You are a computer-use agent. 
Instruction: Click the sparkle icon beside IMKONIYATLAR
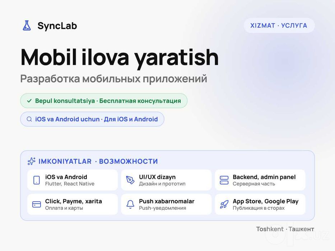click(x=31, y=161)
